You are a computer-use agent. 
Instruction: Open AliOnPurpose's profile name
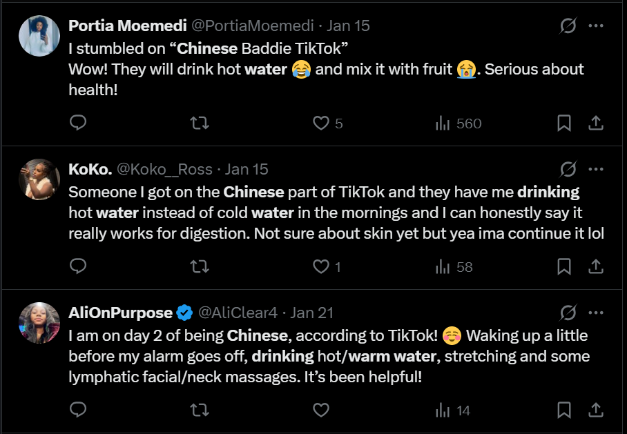(120, 313)
